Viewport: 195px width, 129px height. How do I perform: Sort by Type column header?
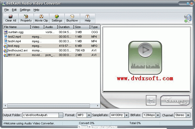[95, 27]
